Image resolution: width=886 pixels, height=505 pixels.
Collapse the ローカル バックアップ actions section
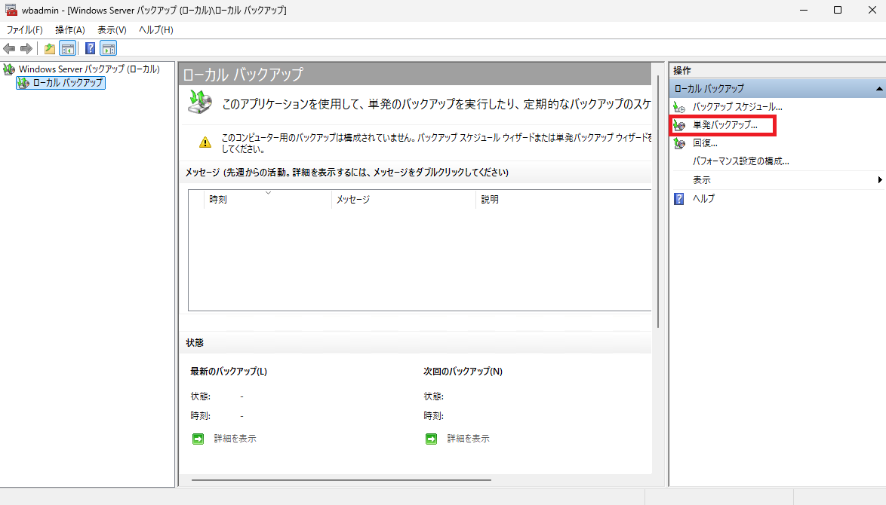[879, 89]
